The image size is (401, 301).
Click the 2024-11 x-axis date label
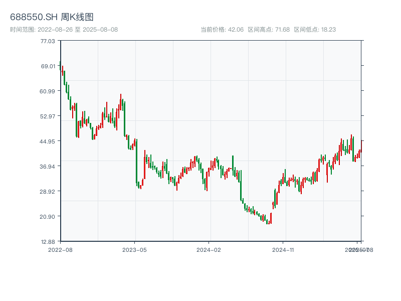click(x=284, y=249)
